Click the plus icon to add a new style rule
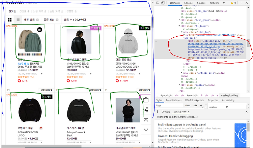The image size is (253, 148). (201, 106)
